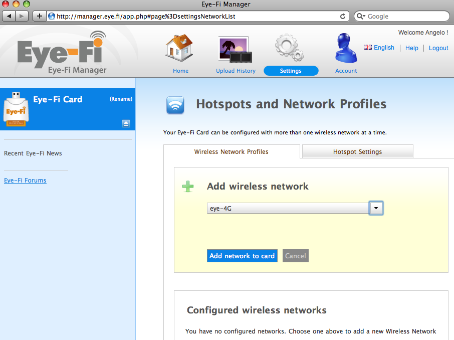
Task: Open Settings via the gears icon
Action: 290,48
